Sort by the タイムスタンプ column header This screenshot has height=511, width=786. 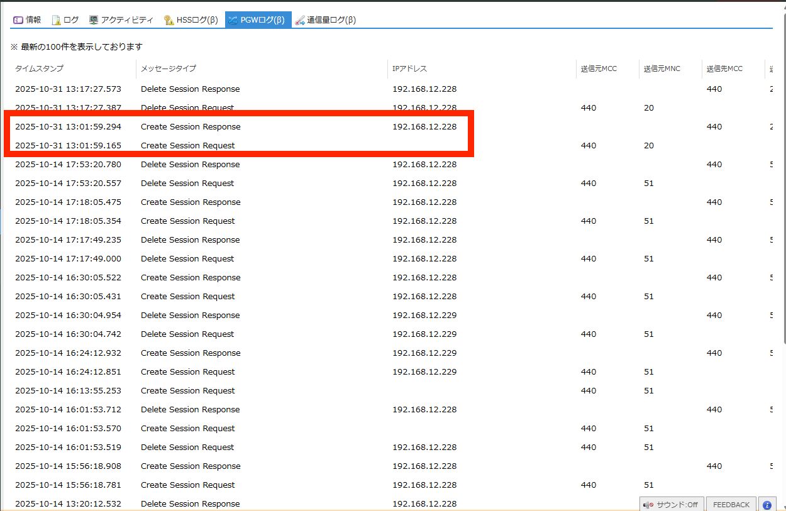39,69
